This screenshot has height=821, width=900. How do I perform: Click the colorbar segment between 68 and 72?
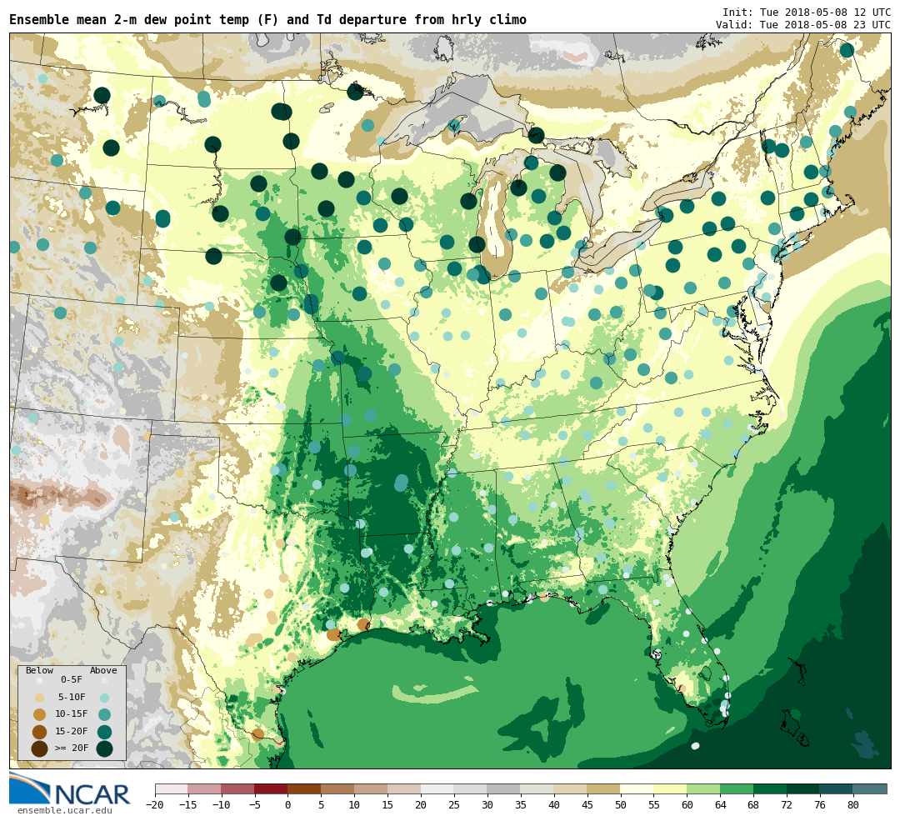[771, 788]
